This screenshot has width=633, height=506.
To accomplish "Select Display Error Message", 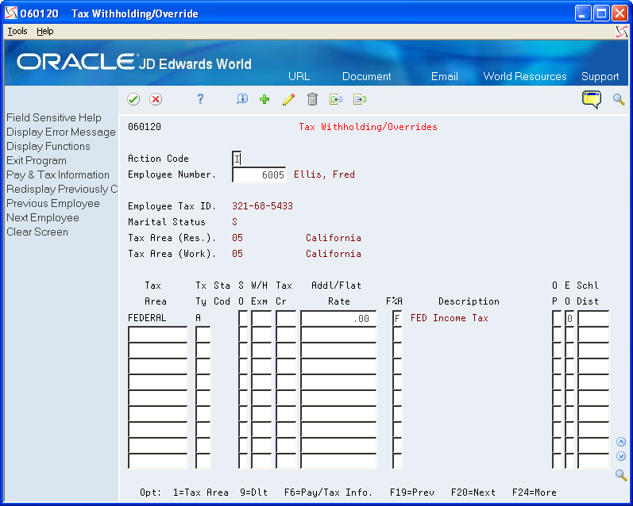I will 61,132.
